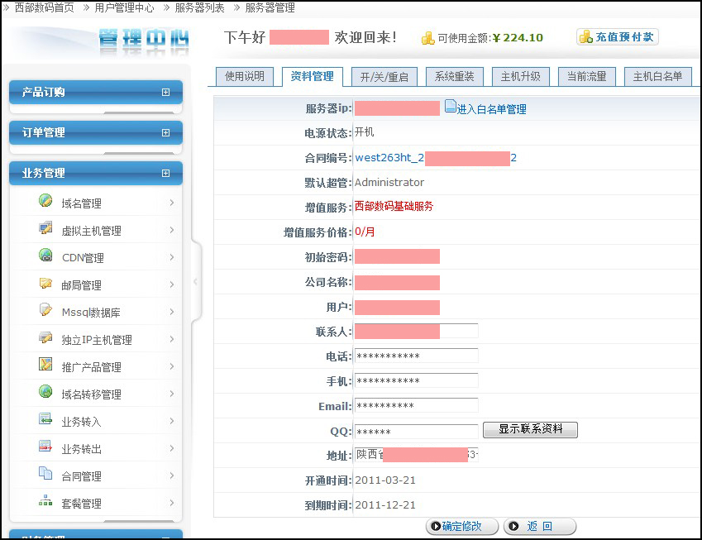Screen dimensions: 702x540
Task: Collapse the 业务管理 section
Action: pos(165,174)
